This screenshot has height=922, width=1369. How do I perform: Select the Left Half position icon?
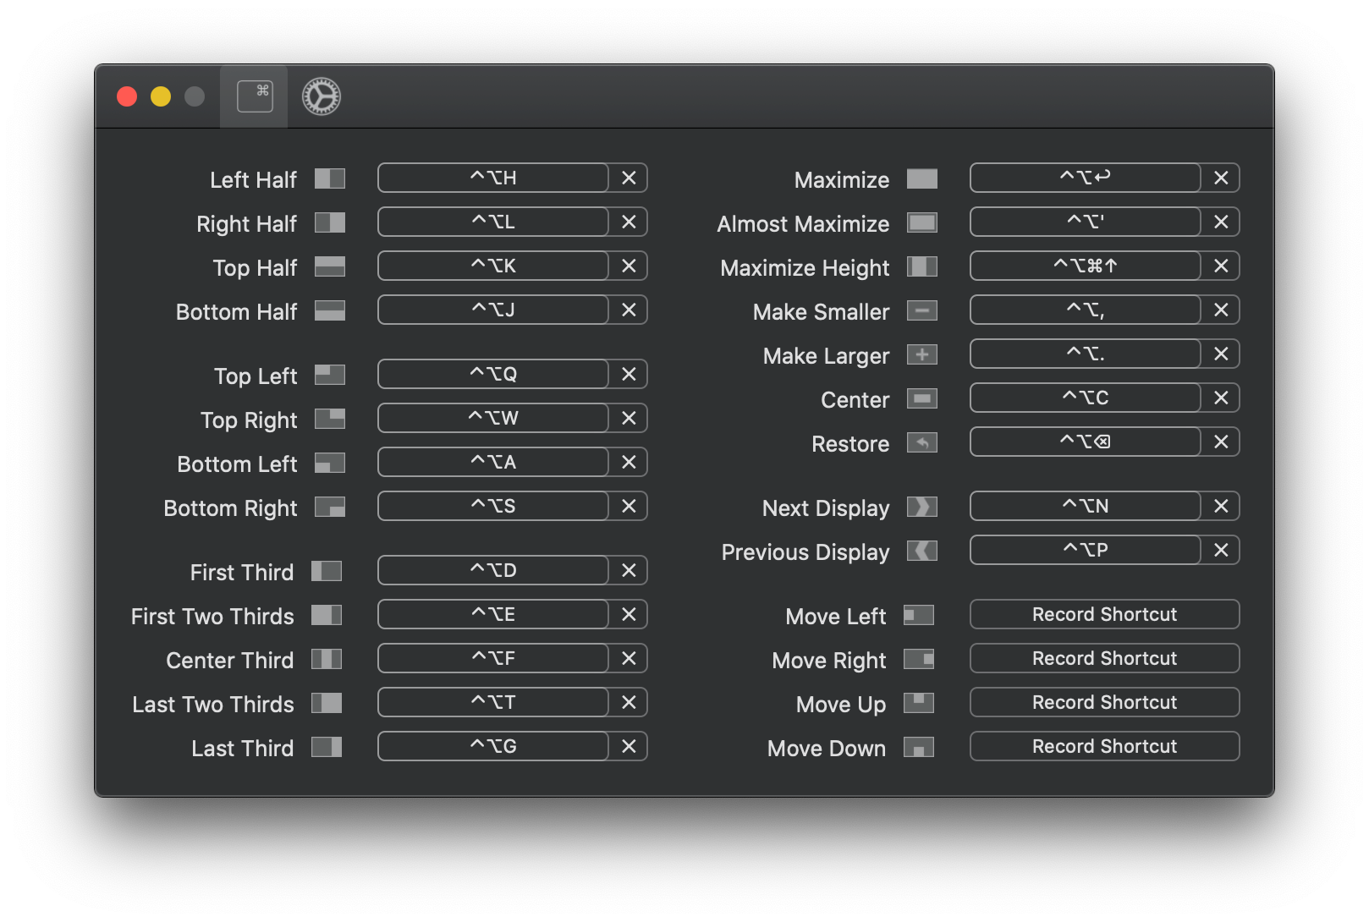click(x=331, y=178)
